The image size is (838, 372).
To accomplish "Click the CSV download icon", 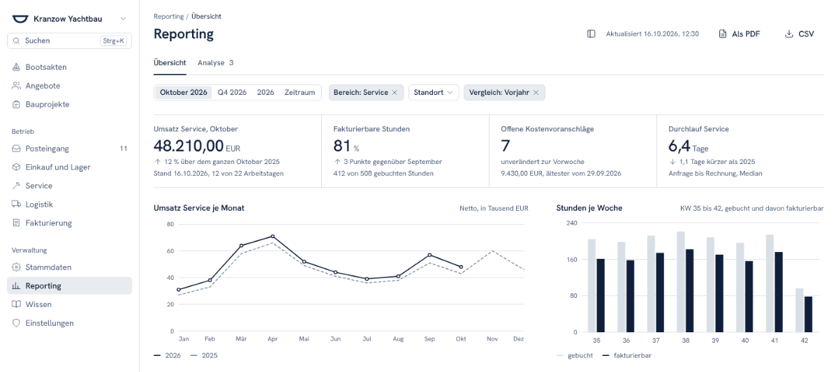I will [x=789, y=34].
